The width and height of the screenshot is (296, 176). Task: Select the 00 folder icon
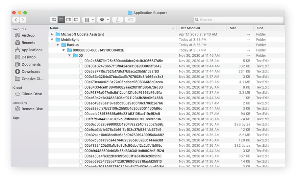point(76,55)
